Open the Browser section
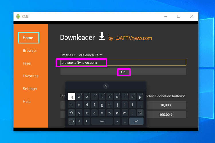Image resolution: width=215 pixels, height=143 pixels. [30, 51]
